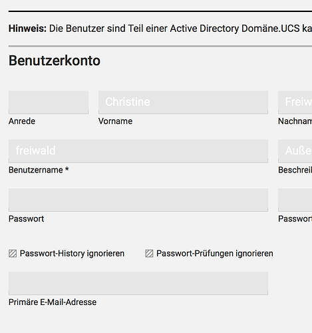Click the empty Passwort input field

pyautogui.click(x=138, y=200)
